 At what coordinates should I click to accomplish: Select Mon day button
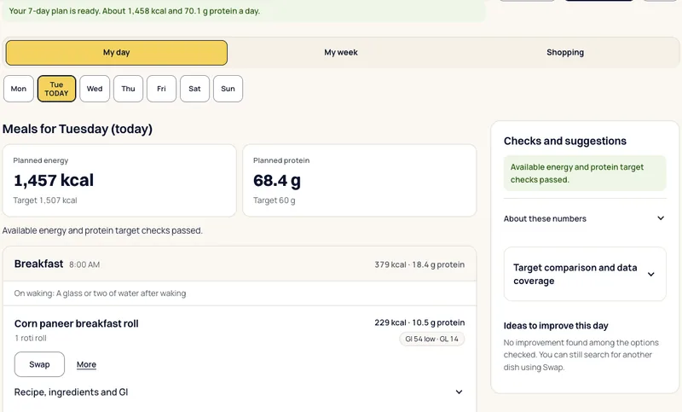[x=19, y=89]
